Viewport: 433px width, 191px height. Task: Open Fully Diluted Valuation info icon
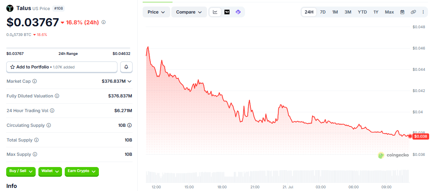[x=57, y=96]
